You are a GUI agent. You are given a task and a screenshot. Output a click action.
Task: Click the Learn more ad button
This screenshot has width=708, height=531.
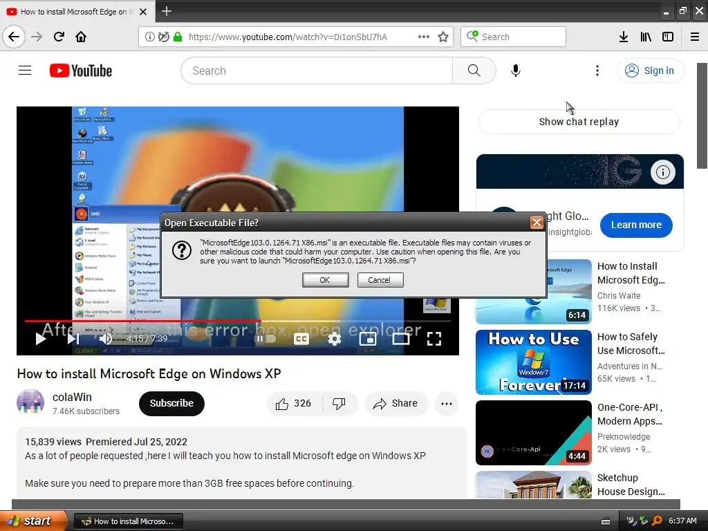(x=636, y=225)
